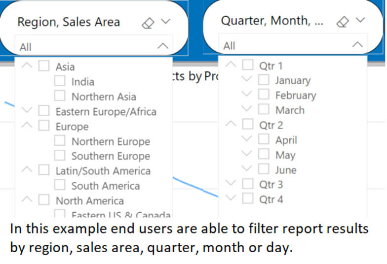Clear selections with Region slicer eraser icon
Viewport: 387px width, 264px height.
tap(148, 23)
